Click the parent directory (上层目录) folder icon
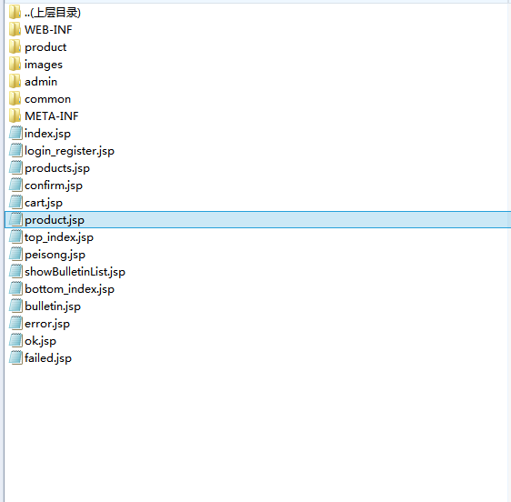511x502 pixels. 15,13
